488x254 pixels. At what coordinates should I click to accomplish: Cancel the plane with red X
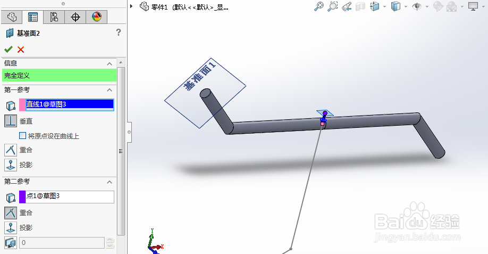(x=21, y=49)
